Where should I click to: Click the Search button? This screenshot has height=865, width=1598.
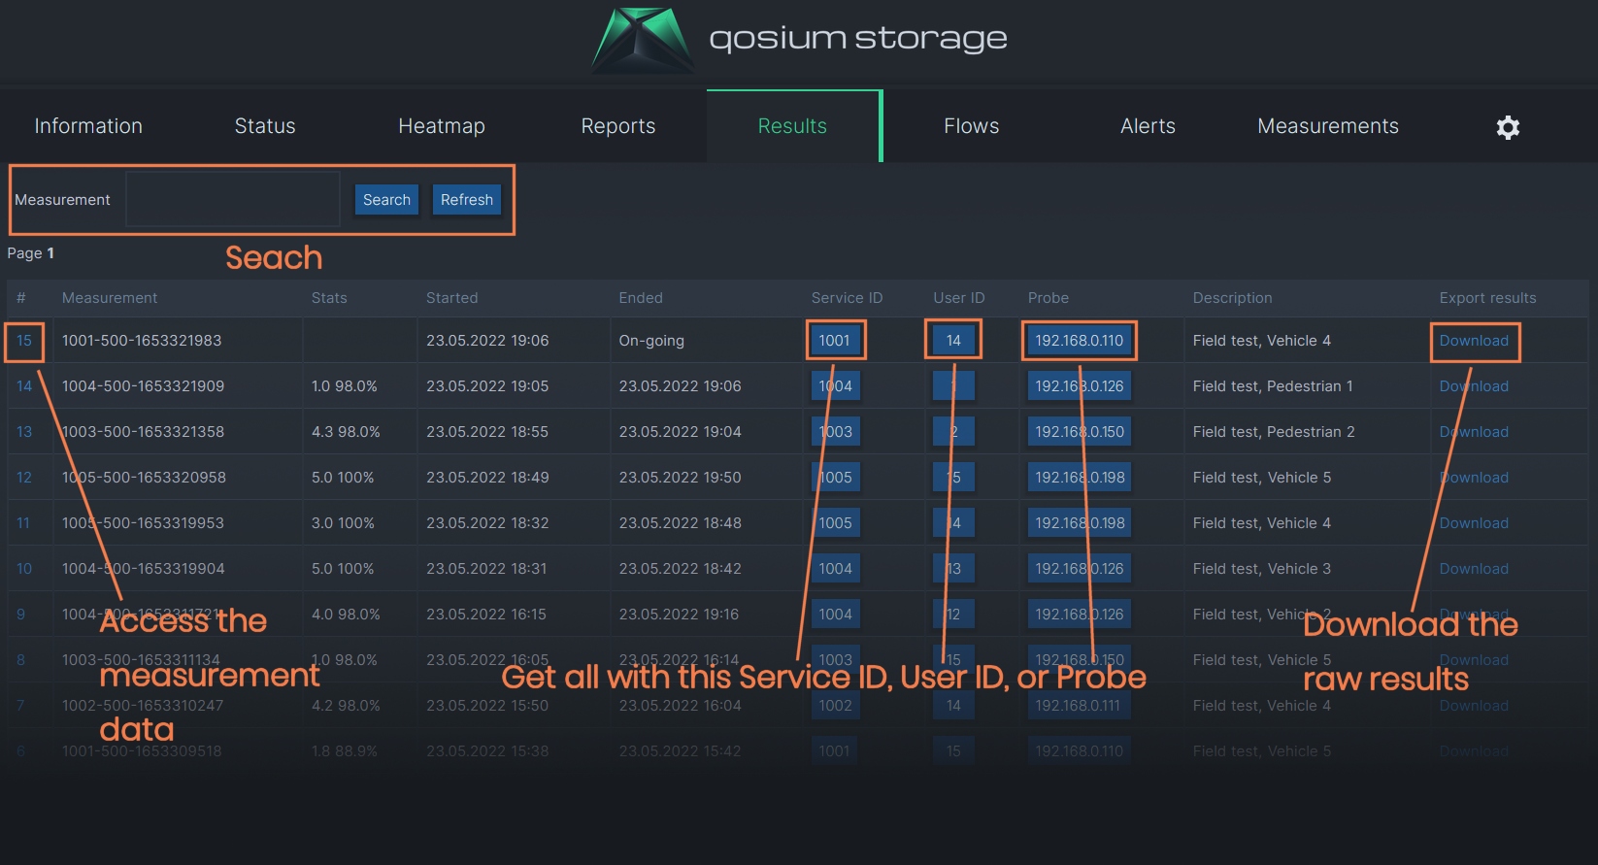click(x=386, y=200)
